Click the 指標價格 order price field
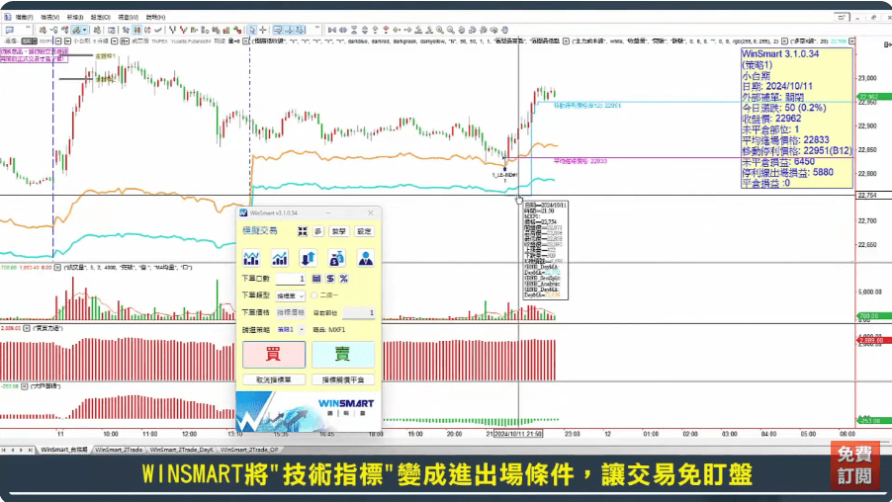This screenshot has height=502, width=892. coord(290,312)
